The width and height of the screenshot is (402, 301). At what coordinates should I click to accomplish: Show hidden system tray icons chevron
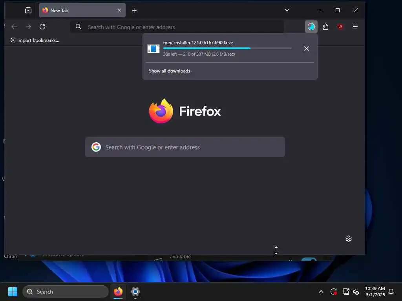(x=321, y=292)
